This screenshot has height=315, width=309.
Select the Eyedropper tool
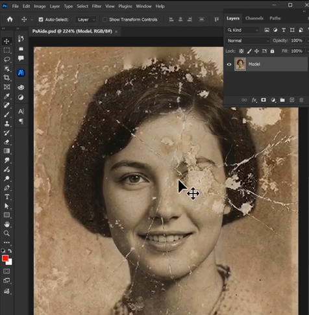[x=6, y=96]
